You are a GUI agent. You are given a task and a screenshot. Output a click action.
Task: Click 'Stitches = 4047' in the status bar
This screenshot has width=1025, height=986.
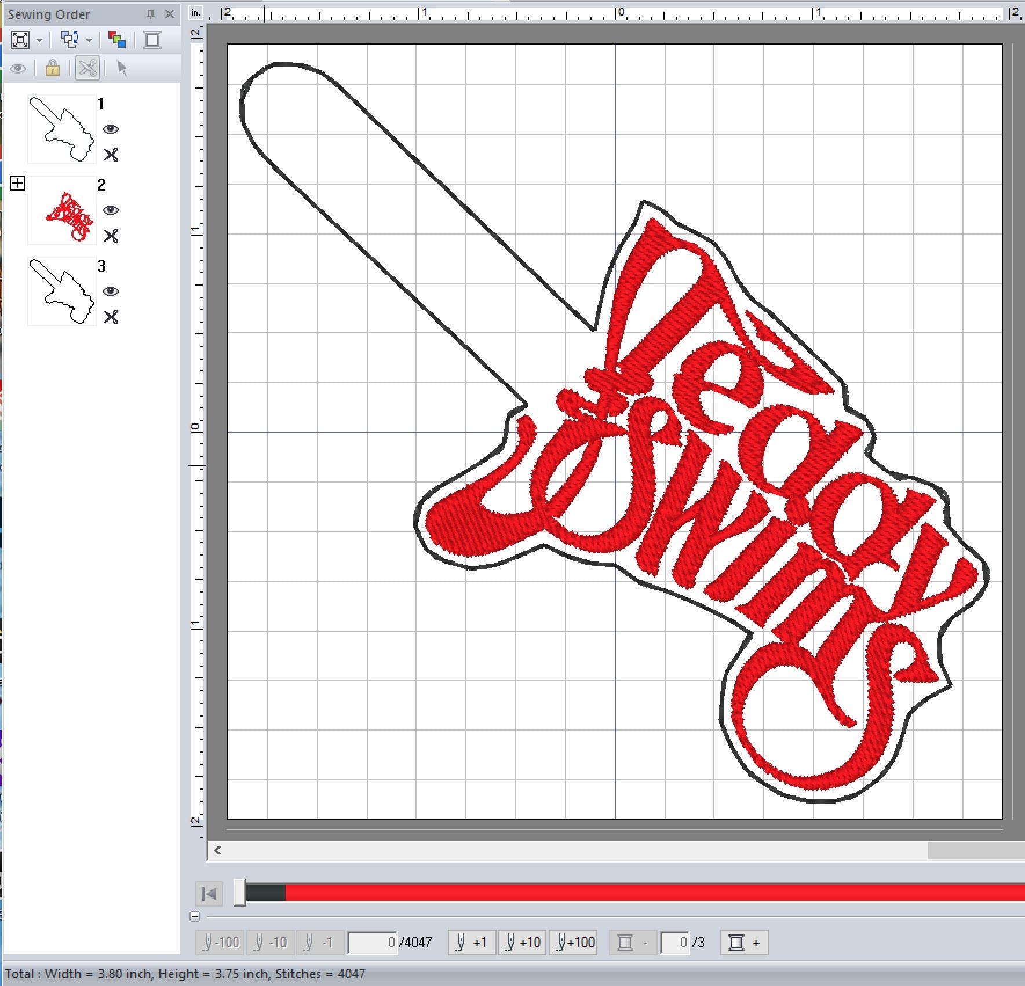(x=320, y=974)
